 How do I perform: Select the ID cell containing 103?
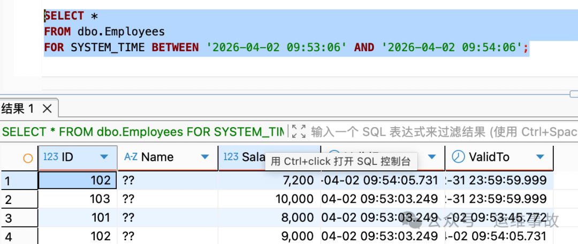coord(78,199)
